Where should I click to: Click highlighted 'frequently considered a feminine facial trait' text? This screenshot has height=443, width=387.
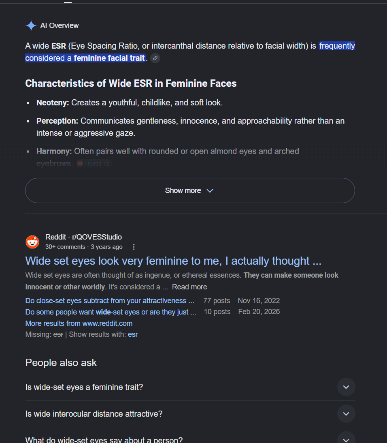[190, 52]
